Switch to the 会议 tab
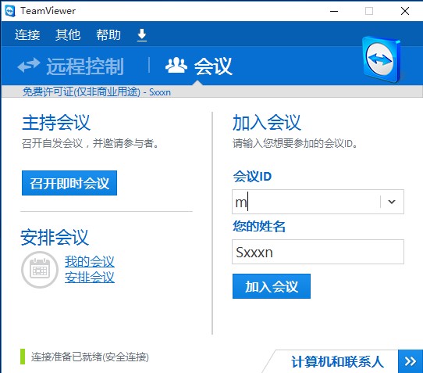Screen dimensions: 423x373 tap(199, 66)
